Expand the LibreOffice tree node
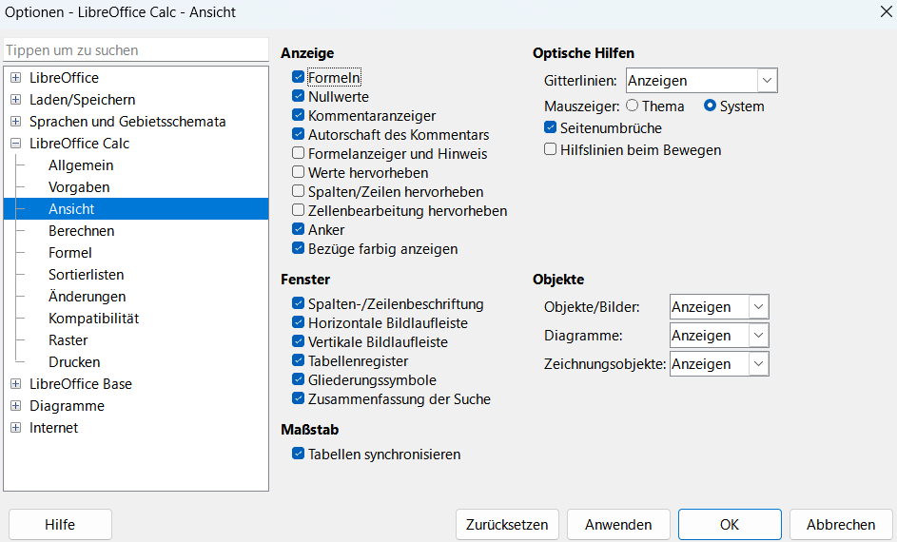Viewport: 897px width, 542px height. coord(16,78)
